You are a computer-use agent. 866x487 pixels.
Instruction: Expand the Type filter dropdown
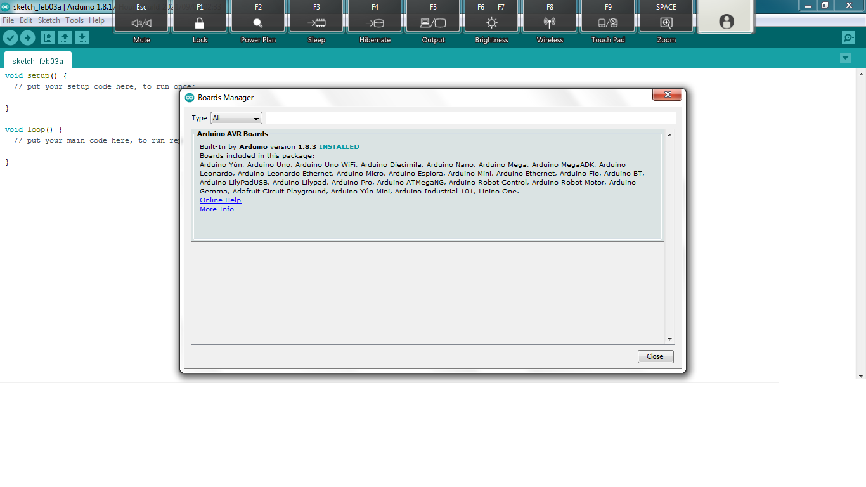point(236,118)
